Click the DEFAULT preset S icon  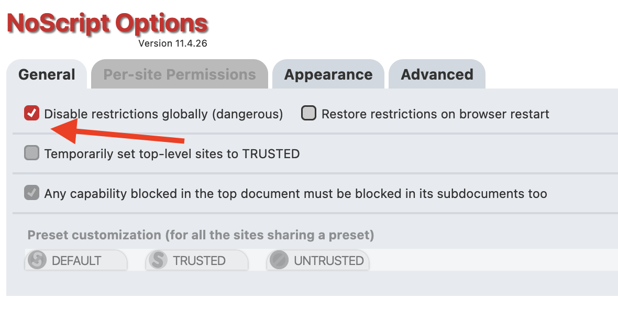click(x=37, y=260)
